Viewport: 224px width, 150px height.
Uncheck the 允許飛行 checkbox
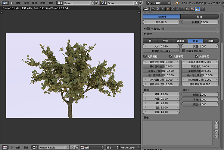pos(145,56)
